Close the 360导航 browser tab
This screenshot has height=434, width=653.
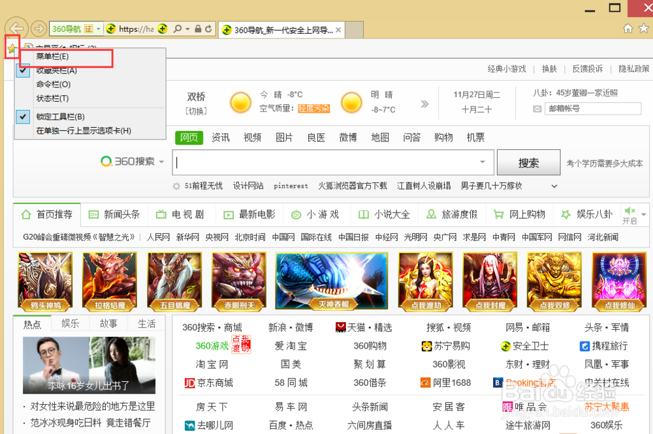pyautogui.click(x=338, y=30)
